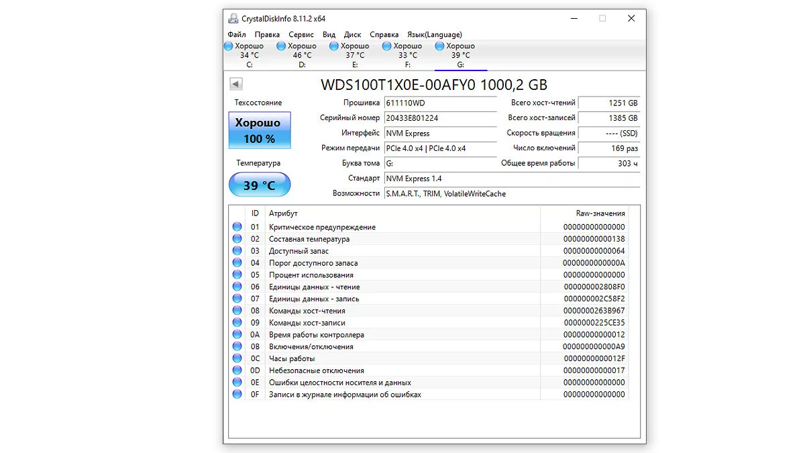
Task: Open the Диск menu
Action: (x=352, y=34)
